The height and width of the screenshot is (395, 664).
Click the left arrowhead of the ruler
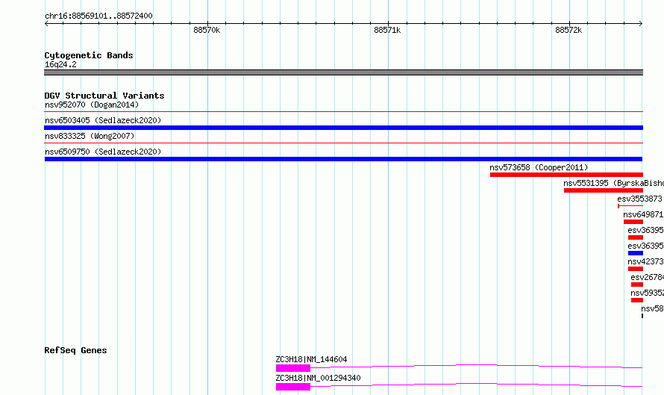pos(46,23)
